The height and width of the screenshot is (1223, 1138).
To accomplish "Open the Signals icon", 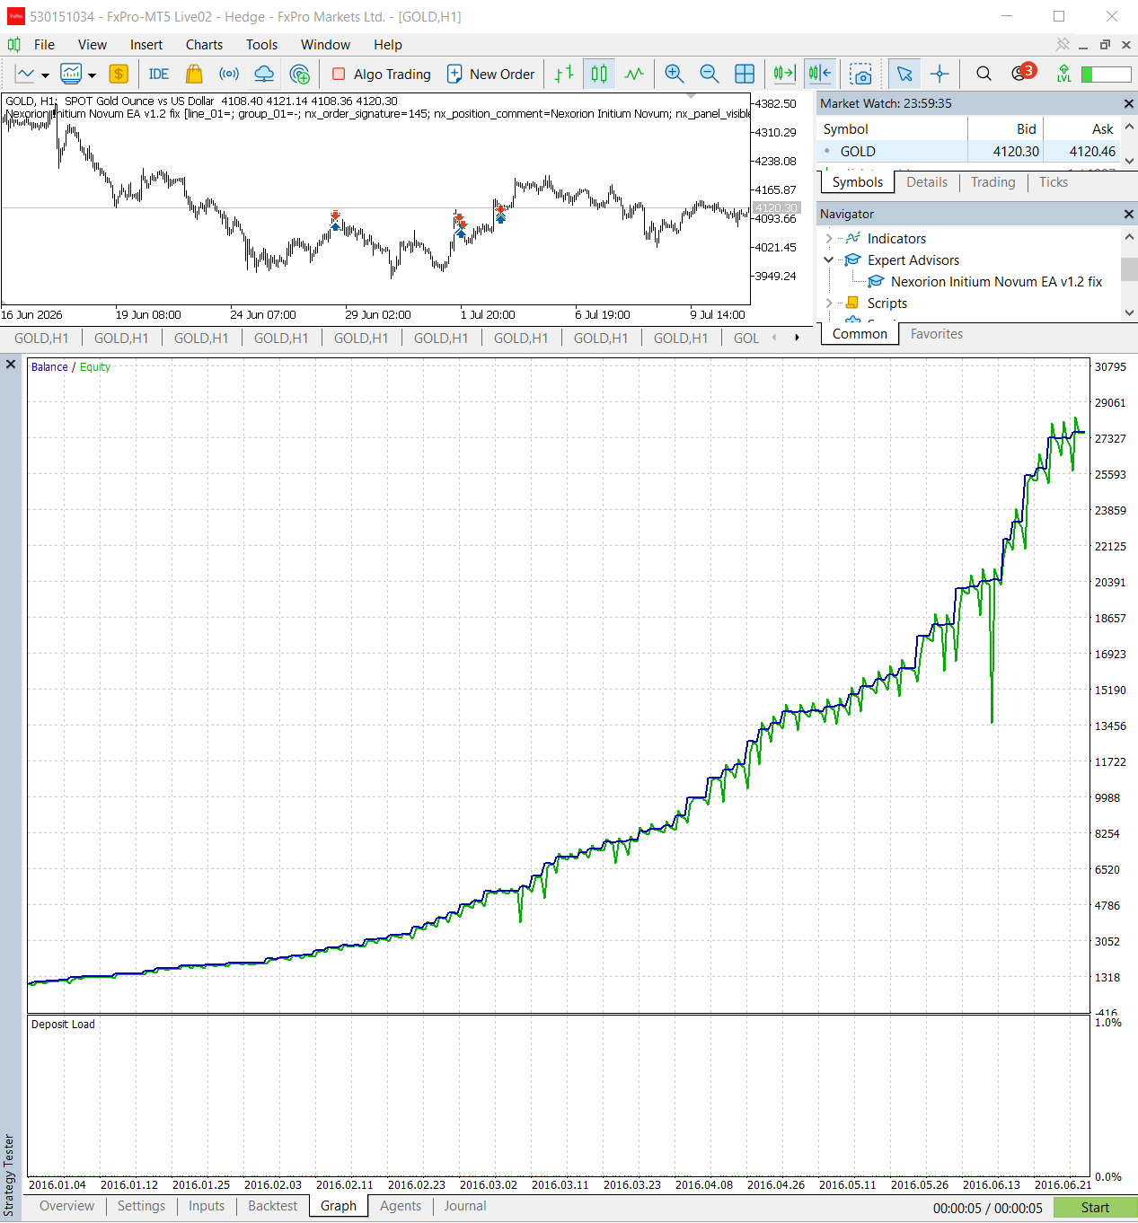I will [229, 75].
